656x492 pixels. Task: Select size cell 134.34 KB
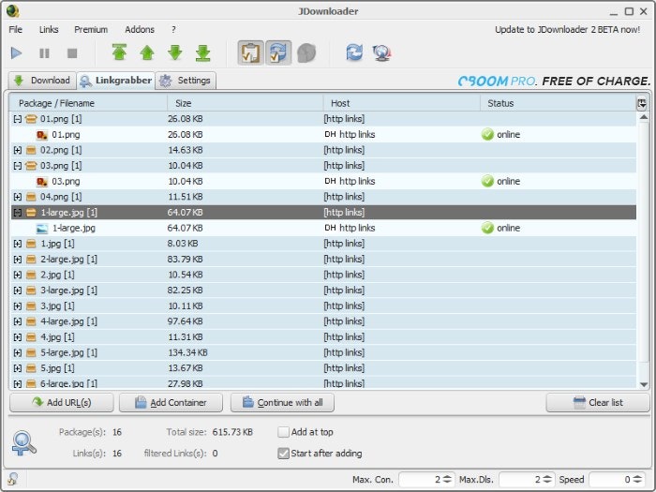click(187, 352)
